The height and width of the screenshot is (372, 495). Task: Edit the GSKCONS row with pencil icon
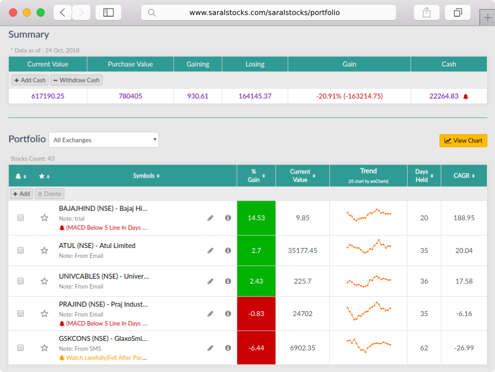tap(210, 348)
